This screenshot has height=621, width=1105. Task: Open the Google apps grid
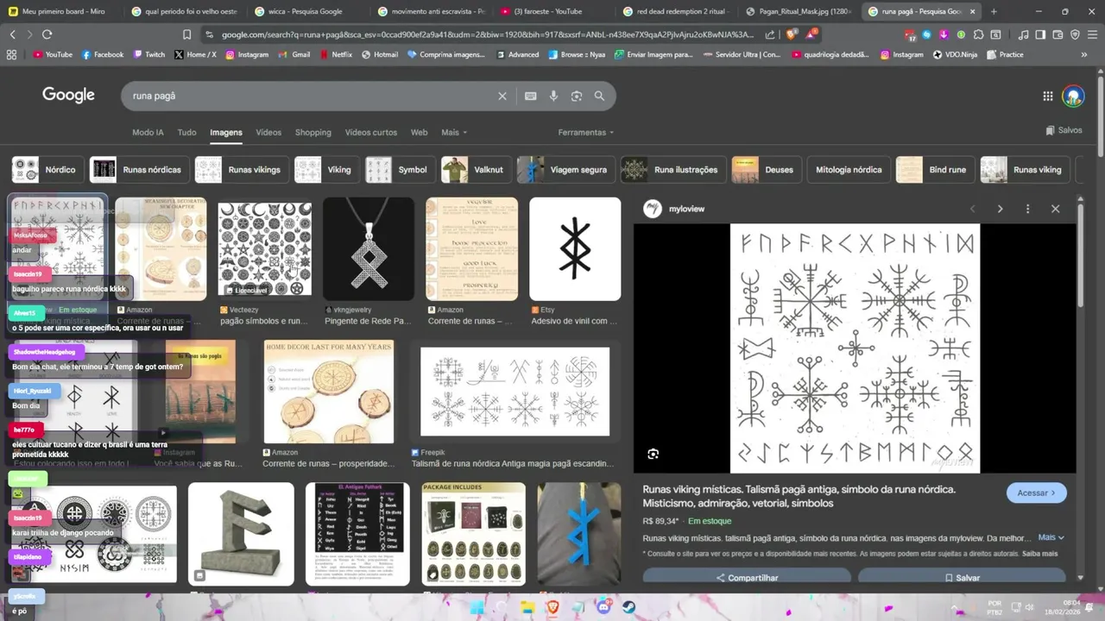pyautogui.click(x=1047, y=96)
